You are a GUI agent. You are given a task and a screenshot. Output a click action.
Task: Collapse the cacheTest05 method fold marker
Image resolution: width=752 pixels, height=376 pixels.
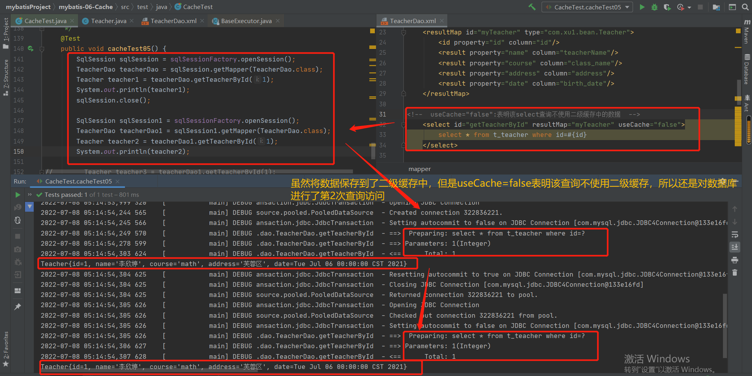42,49
